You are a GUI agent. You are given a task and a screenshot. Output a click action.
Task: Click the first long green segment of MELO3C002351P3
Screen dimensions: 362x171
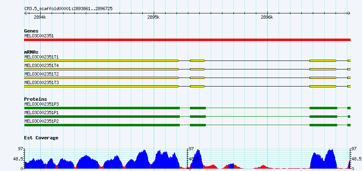pos(102,108)
